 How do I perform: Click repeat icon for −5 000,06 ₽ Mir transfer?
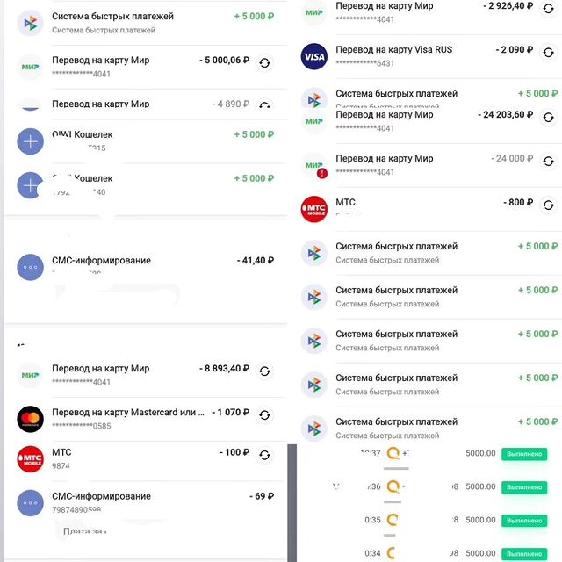pyautogui.click(x=264, y=63)
